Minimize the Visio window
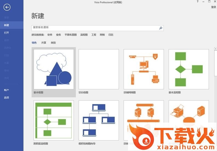 tap(203, 2)
